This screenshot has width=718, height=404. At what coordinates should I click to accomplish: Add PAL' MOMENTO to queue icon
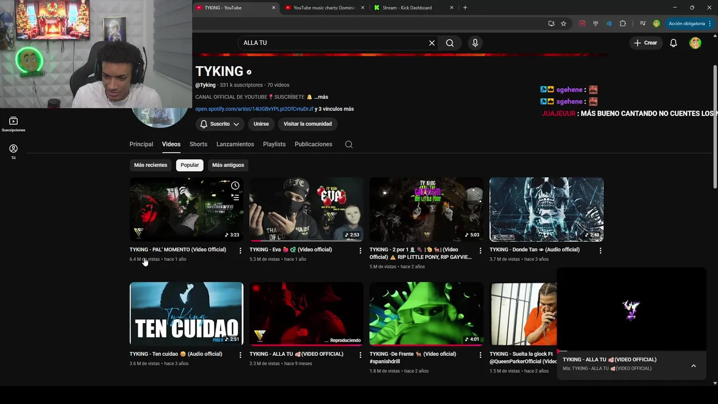click(x=235, y=198)
